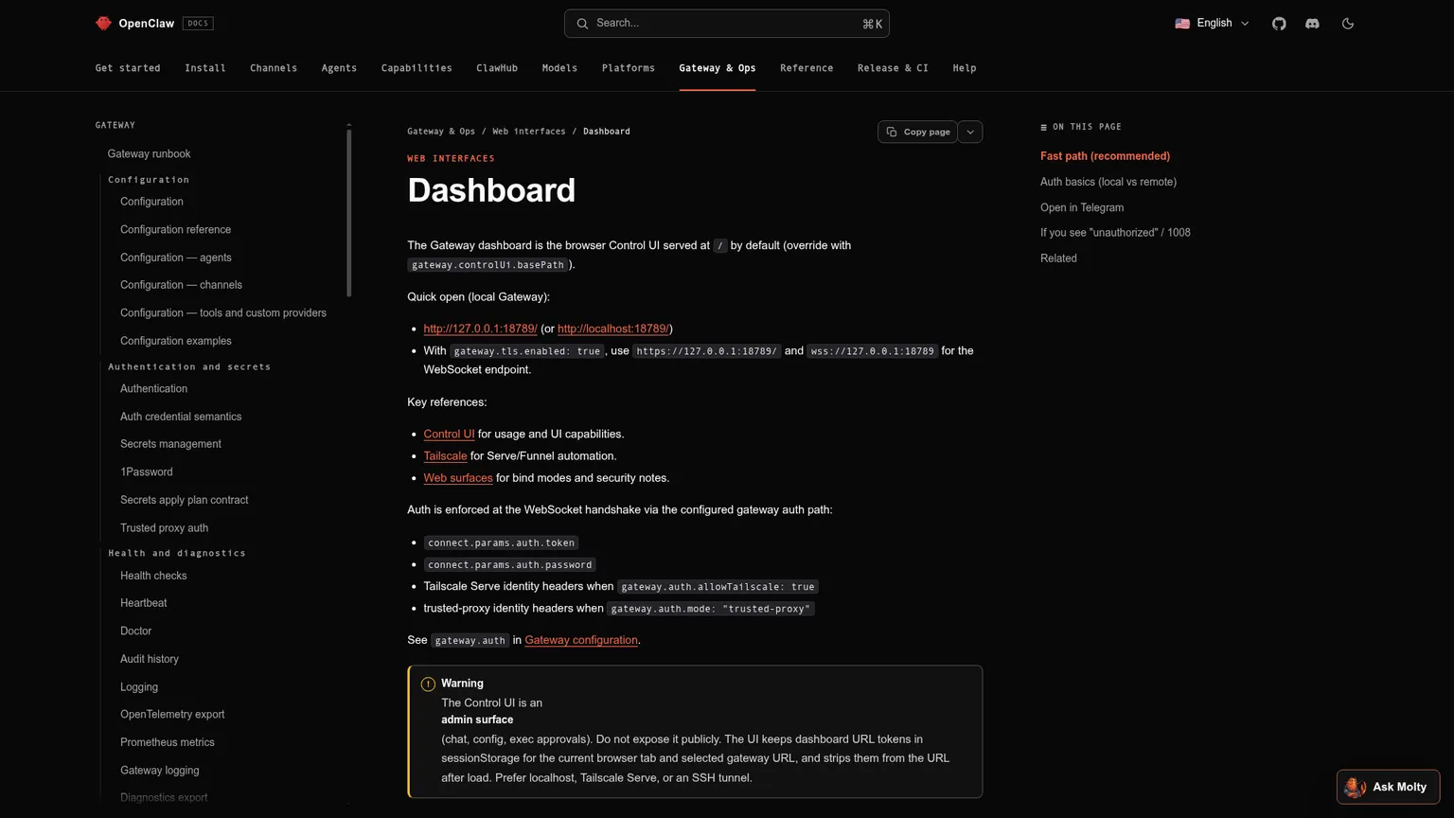The height and width of the screenshot is (818, 1454).
Task: Follow the Tailscale link
Action: 445,455
